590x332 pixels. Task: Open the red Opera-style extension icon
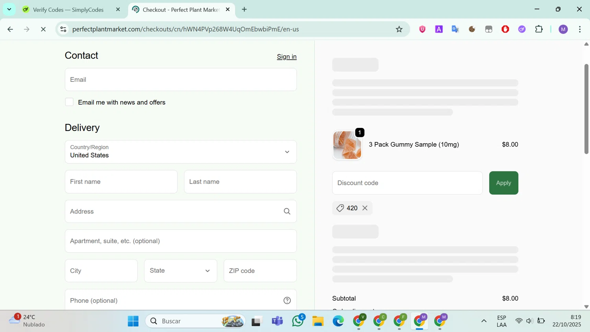point(505,29)
